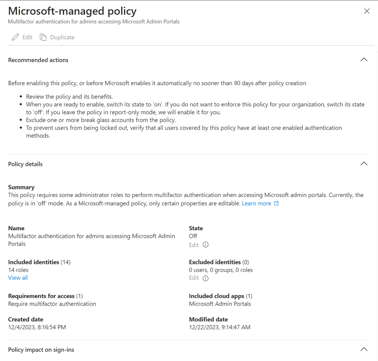The width and height of the screenshot is (378, 361).
Task: Click Edit under Excluded identities
Action: click(194, 278)
